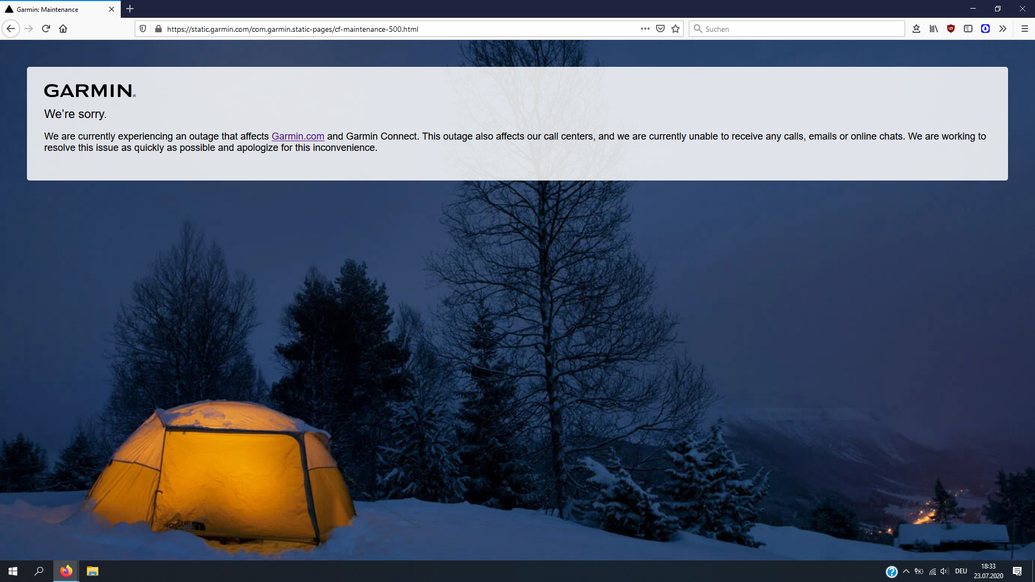
Task: Reload the Garmin maintenance page
Action: coord(46,29)
